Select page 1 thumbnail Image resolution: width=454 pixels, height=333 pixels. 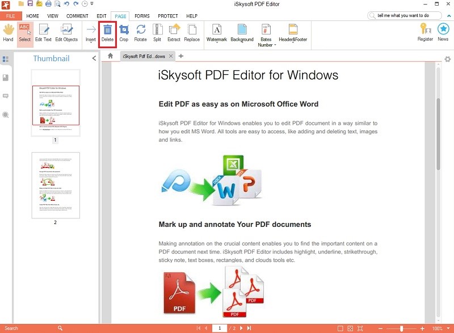[x=56, y=103]
